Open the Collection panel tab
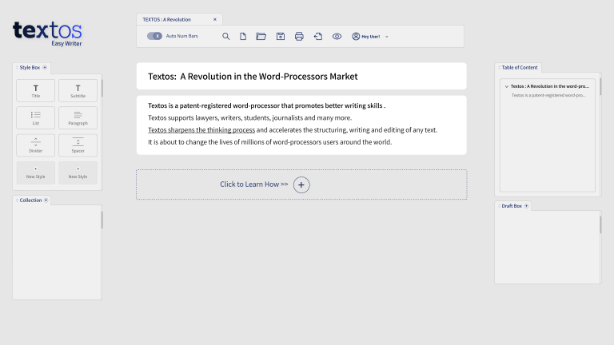Screen dimensions: 614x345 [x=30, y=200]
